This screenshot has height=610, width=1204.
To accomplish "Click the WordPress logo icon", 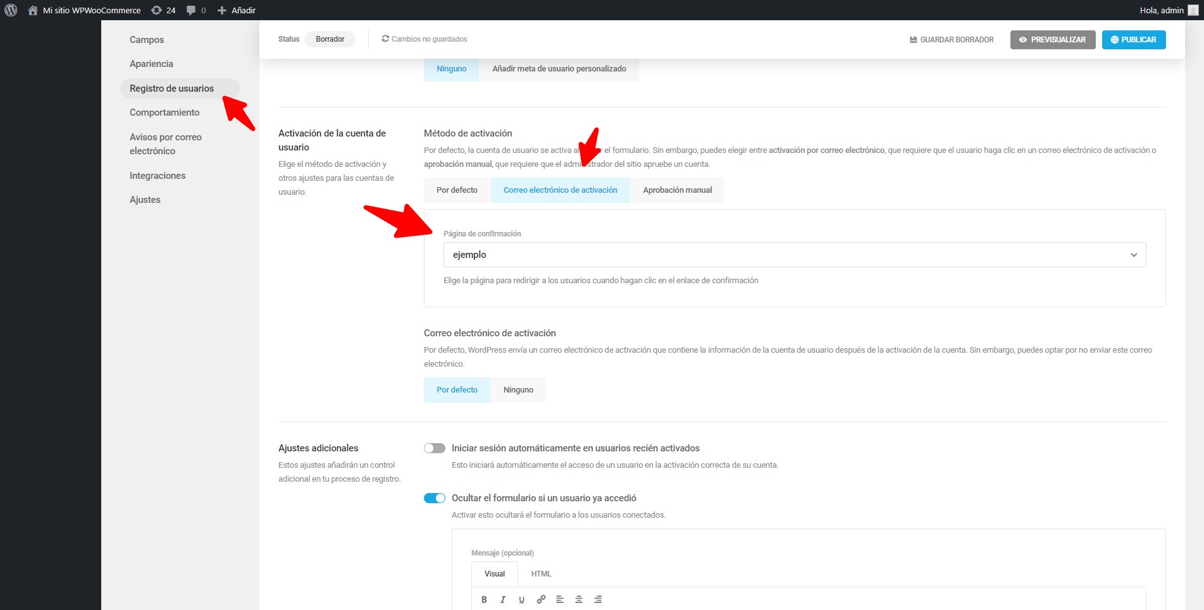I will pyautogui.click(x=11, y=10).
